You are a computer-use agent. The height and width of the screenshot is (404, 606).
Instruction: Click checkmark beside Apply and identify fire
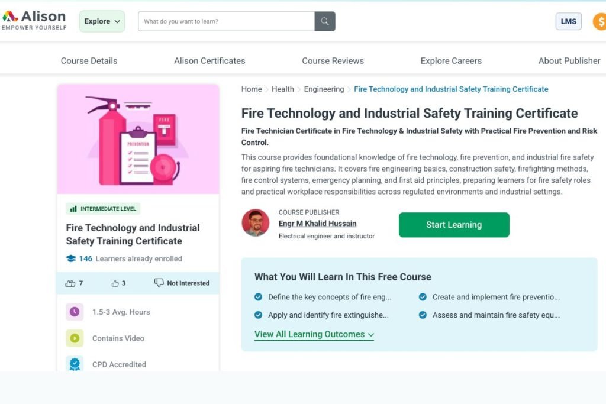click(259, 315)
